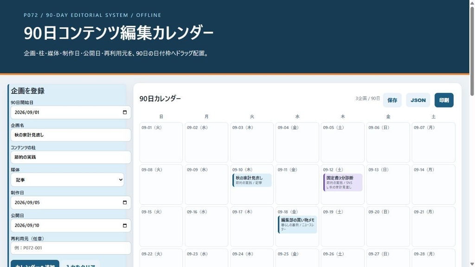Click the 3企画 / 90日 counter text

pyautogui.click(x=368, y=98)
